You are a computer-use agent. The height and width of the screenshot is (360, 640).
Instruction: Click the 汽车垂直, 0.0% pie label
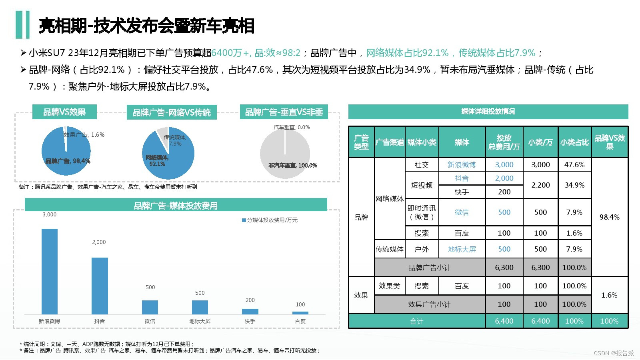tap(292, 127)
